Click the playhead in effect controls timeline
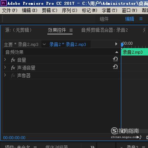 click(x=122, y=45)
